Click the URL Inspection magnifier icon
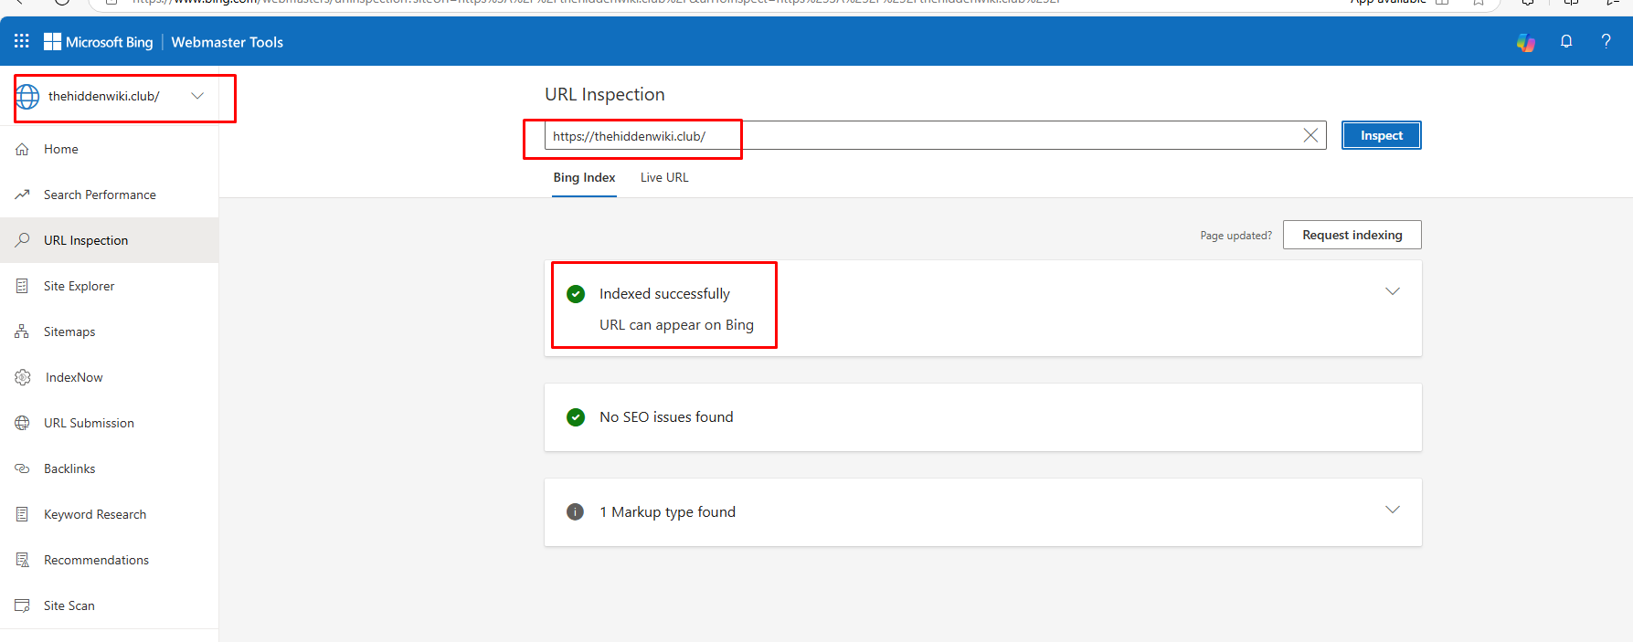Viewport: 1633px width, 642px height. click(x=22, y=240)
